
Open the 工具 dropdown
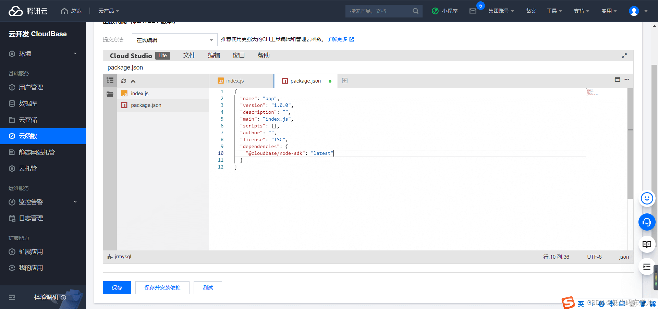click(x=554, y=11)
